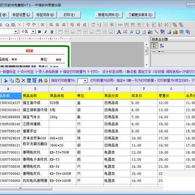Click the 商品名称 yellow header cell
This screenshot has height=195, width=195.
coord(35,96)
